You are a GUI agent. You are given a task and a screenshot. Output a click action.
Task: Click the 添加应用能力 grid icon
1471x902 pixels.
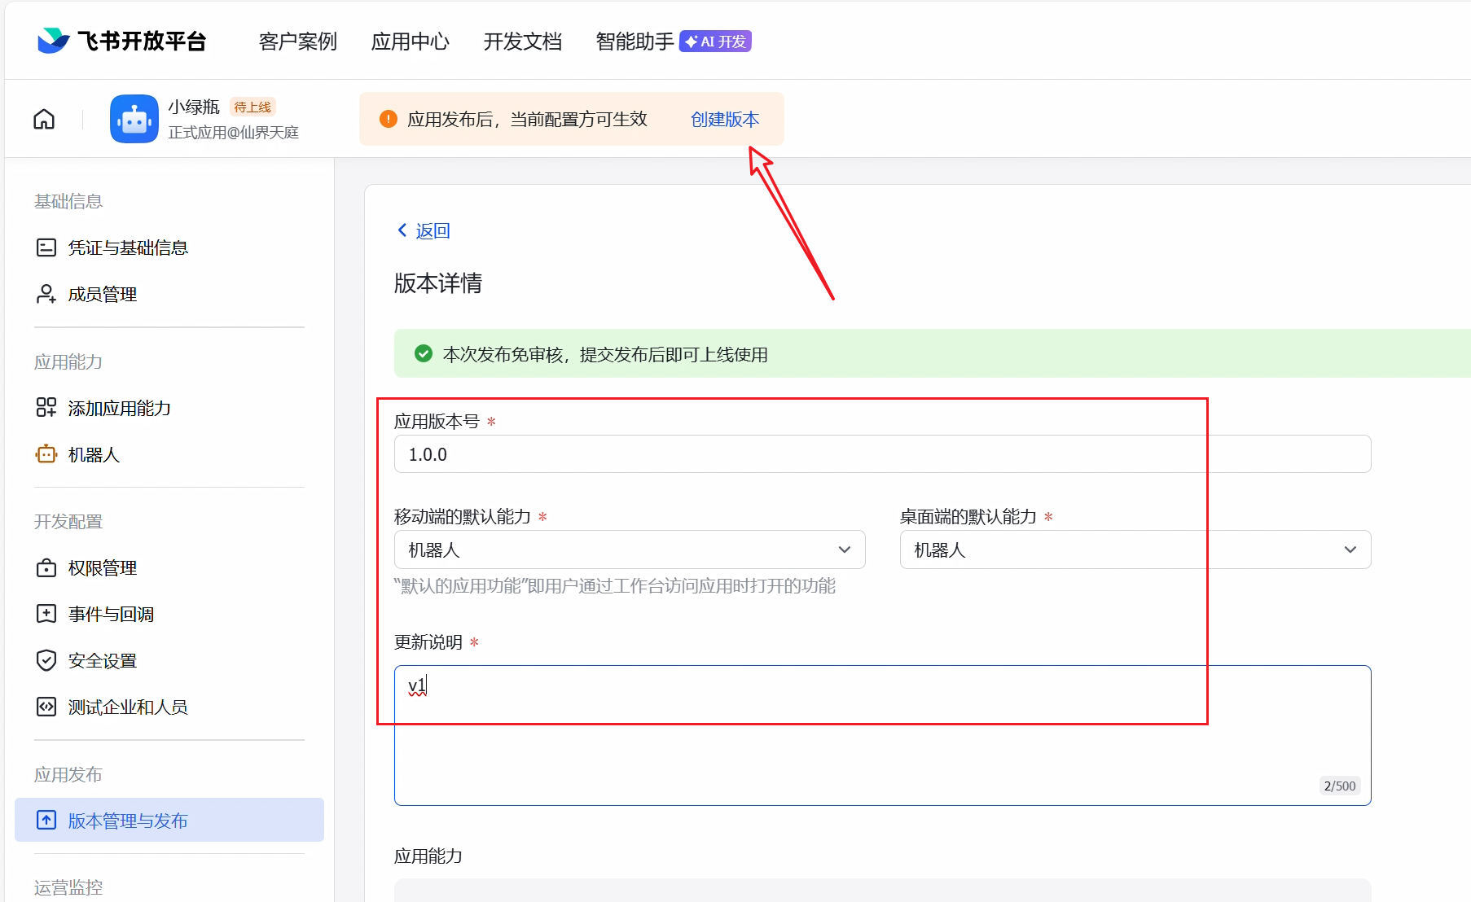point(46,408)
